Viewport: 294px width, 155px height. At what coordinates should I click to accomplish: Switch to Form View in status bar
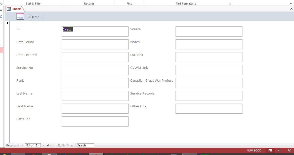coord(270,150)
